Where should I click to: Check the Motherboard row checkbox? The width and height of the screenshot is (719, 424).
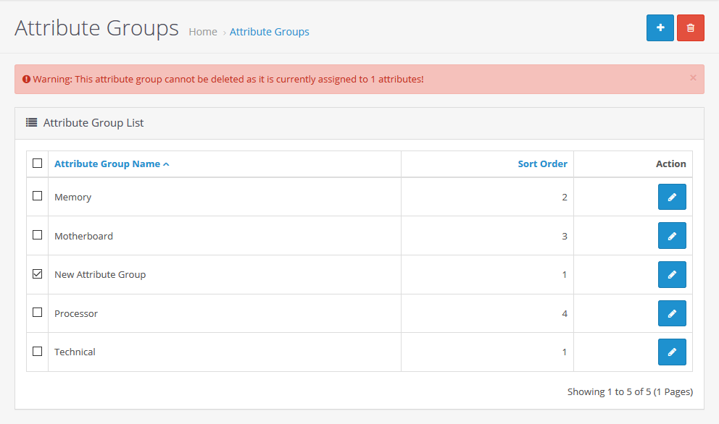[37, 235]
